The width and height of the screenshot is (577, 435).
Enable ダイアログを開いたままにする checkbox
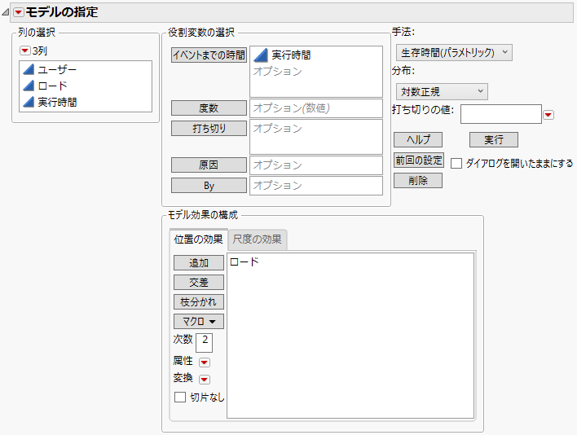[x=456, y=163]
